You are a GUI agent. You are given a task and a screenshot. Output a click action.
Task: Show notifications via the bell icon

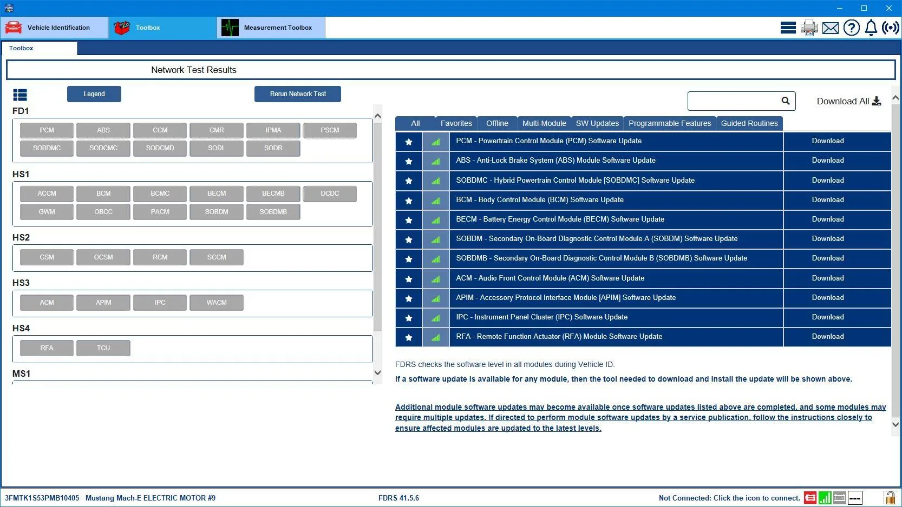coord(871,28)
